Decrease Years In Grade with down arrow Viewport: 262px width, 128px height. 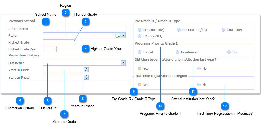86,71
